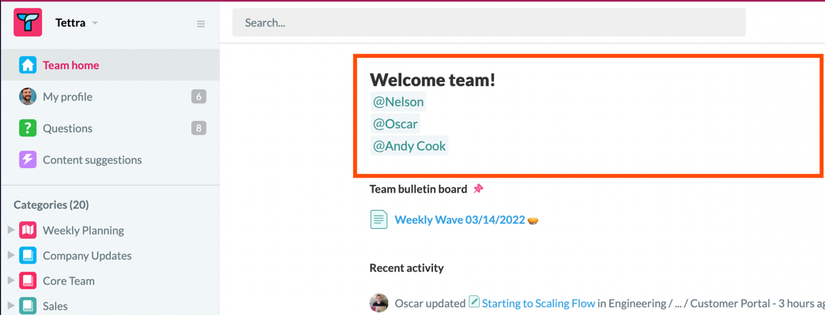Expand the Weekly Planning category

pos(11,231)
